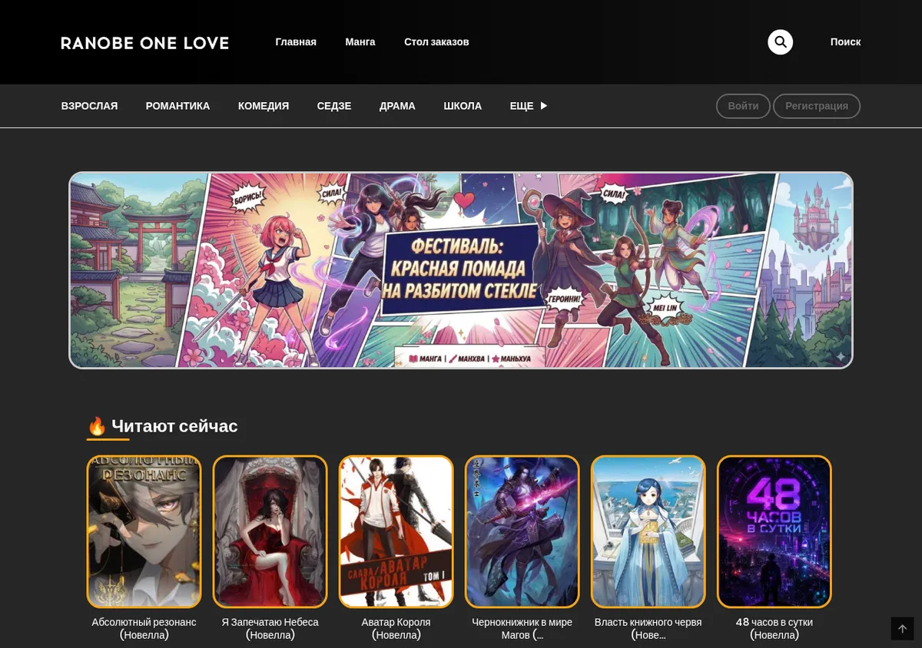Expand the ЕЩЕ category menu

tap(529, 106)
